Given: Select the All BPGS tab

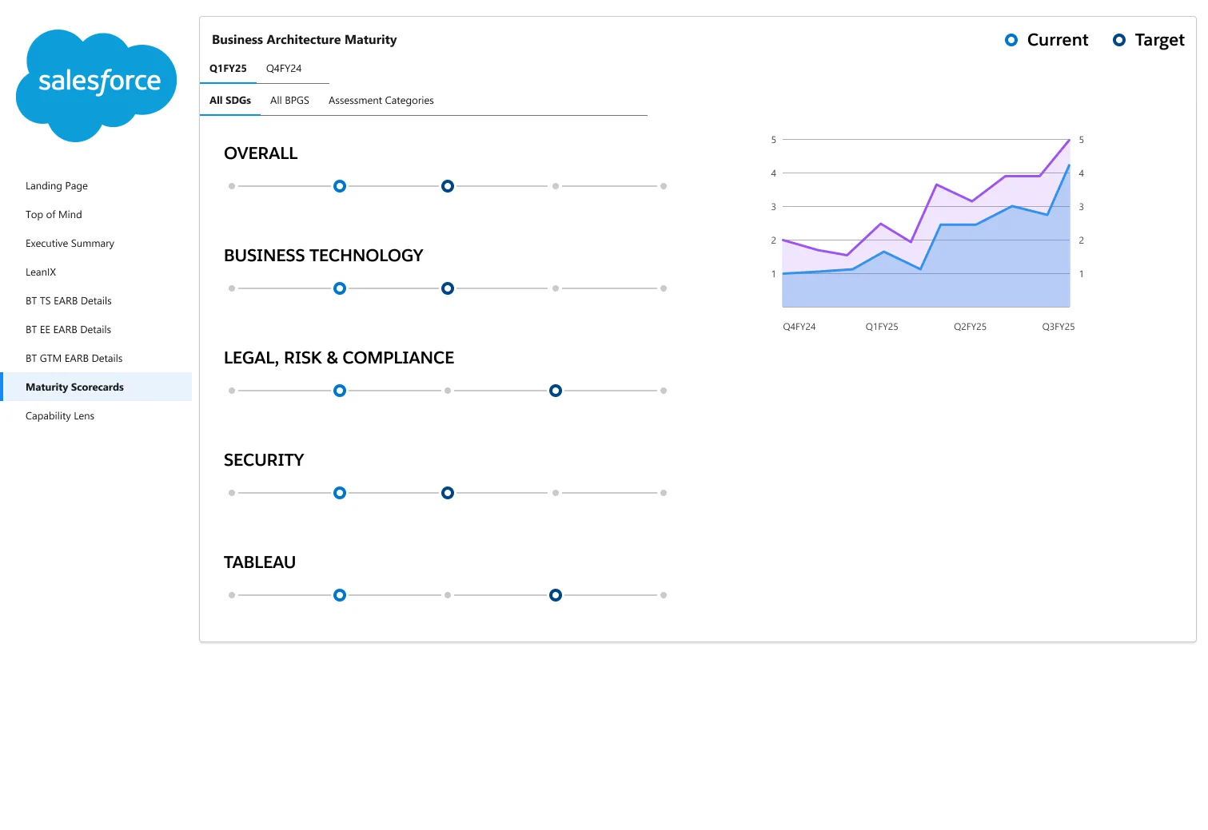Looking at the screenshot, I should (x=289, y=100).
